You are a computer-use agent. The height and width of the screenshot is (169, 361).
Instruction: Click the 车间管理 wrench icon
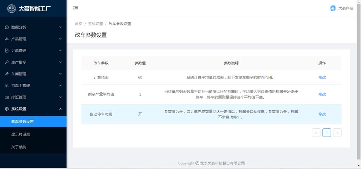7,74
